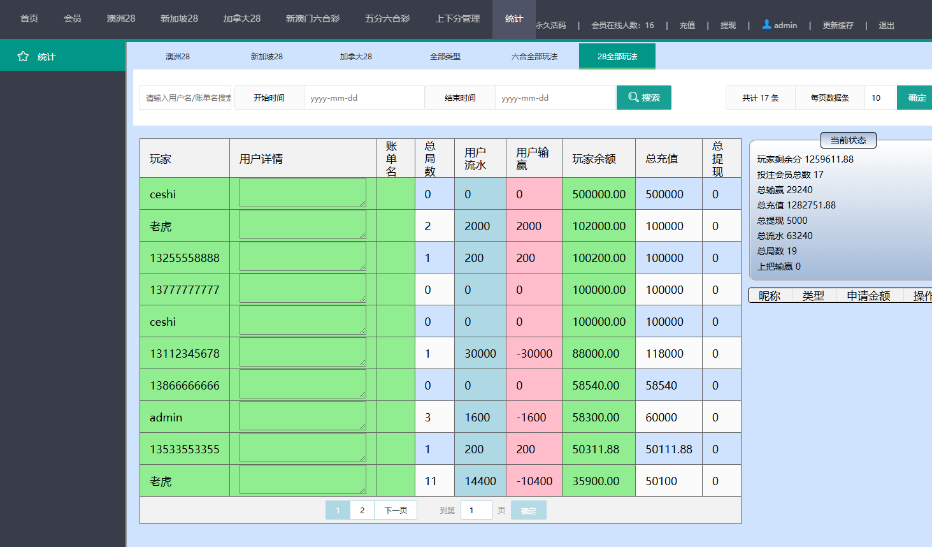
Task: Open the 会员 menu in top navigation
Action: click(x=73, y=18)
